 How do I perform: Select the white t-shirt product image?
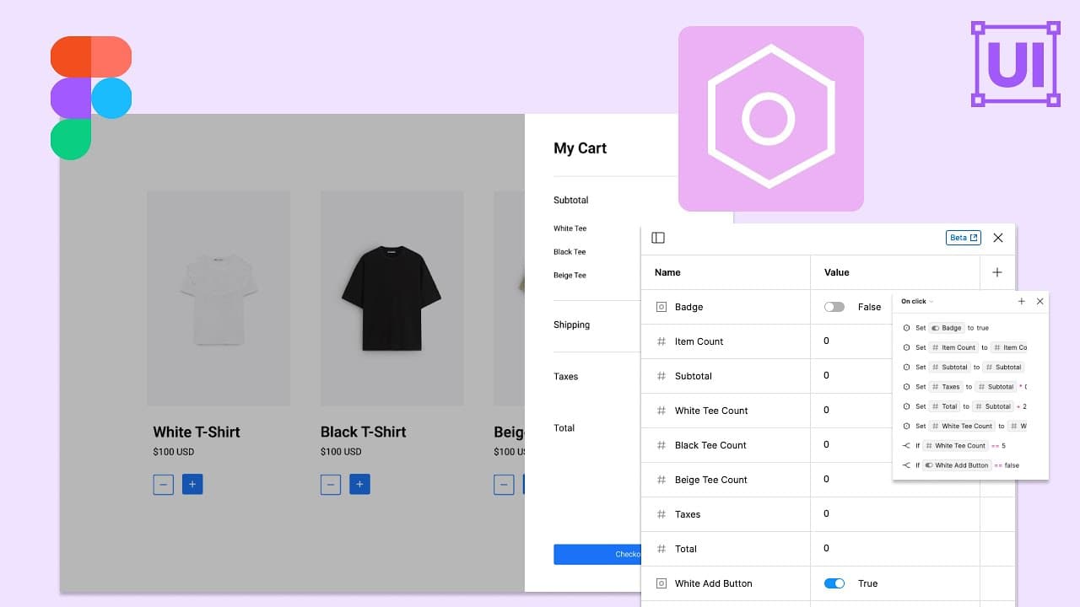219,298
